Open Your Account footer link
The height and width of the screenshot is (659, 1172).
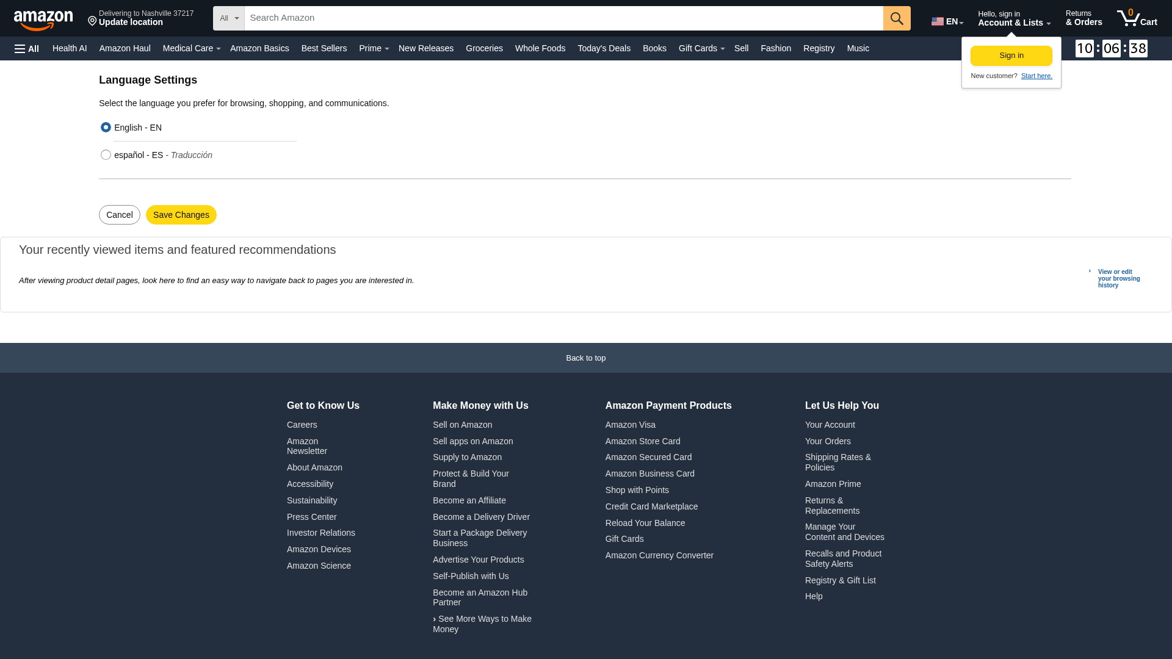830,425
